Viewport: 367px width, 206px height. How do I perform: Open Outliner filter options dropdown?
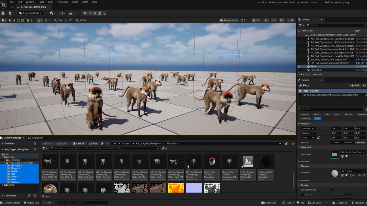pos(301,25)
